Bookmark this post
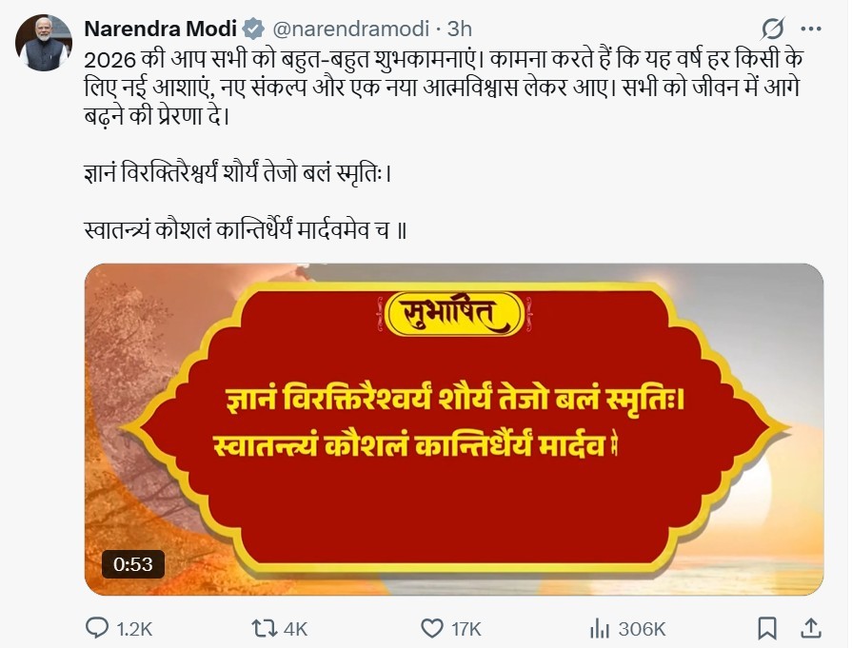 tap(766, 628)
